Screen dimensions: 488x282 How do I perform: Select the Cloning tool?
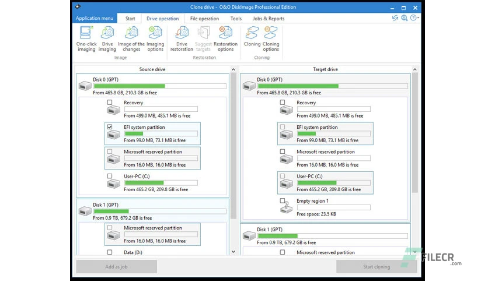(252, 37)
